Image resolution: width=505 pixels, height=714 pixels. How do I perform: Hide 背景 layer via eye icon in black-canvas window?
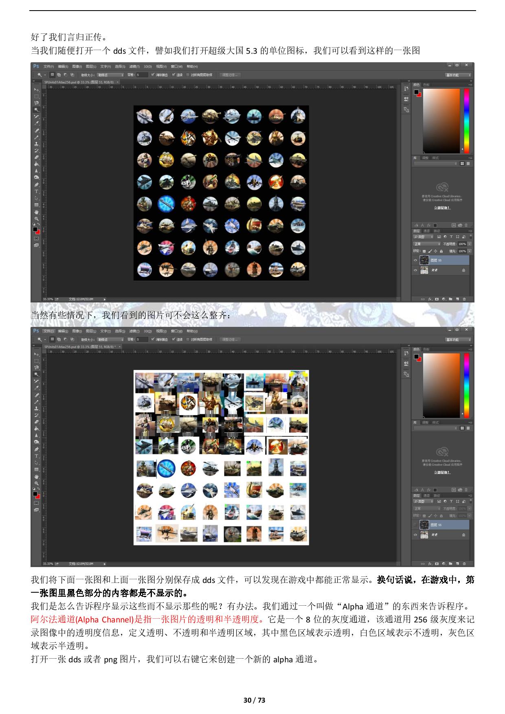point(415,270)
